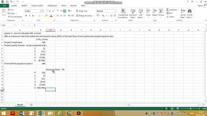Apply comma style

click(x=106, y=16)
